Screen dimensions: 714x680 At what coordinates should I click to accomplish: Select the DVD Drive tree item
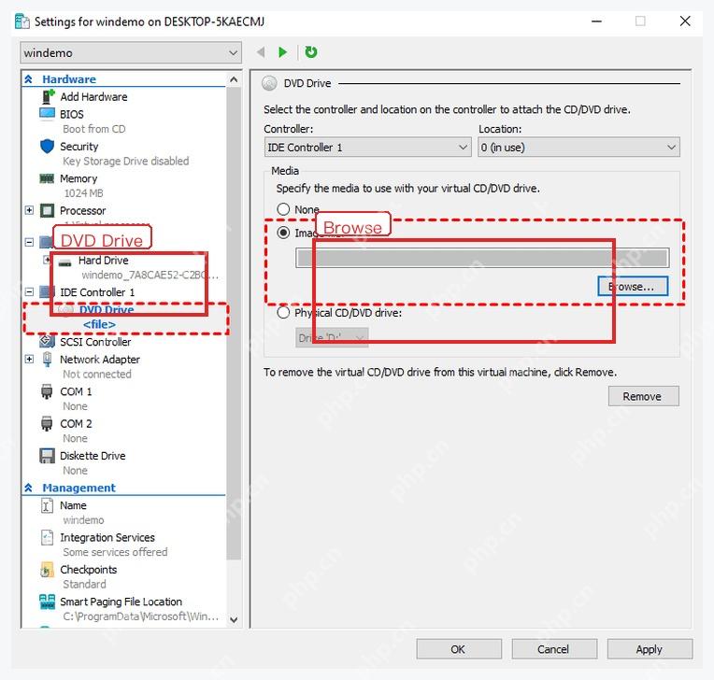click(107, 310)
